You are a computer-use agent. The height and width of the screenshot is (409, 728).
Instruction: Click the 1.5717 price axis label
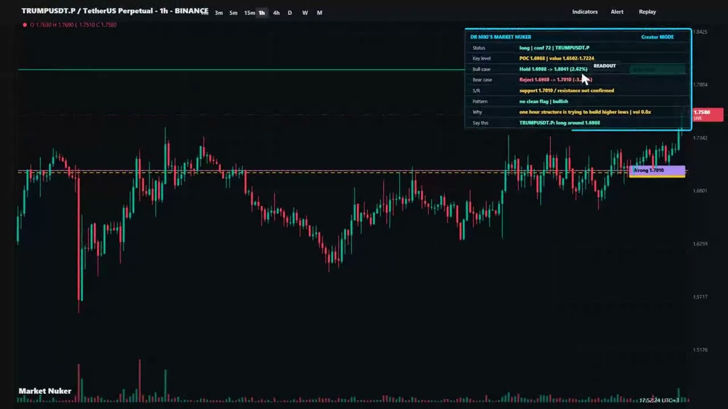[700, 297]
